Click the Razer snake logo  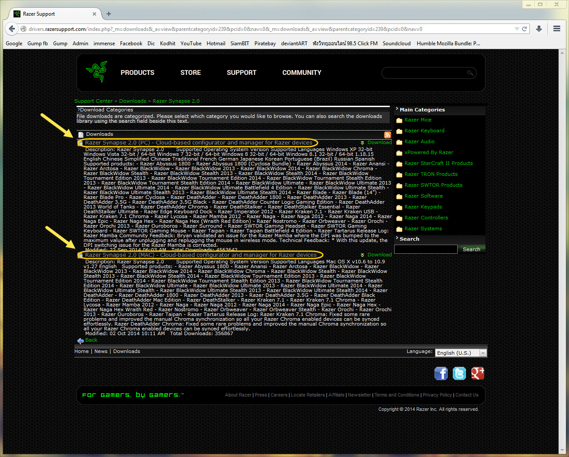(97, 72)
